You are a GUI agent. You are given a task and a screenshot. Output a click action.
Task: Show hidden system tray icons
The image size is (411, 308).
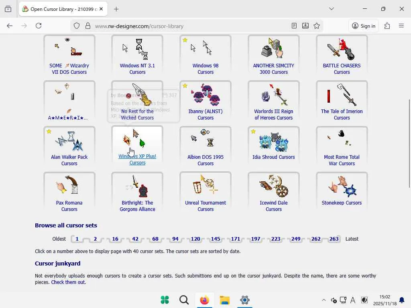click(x=324, y=300)
